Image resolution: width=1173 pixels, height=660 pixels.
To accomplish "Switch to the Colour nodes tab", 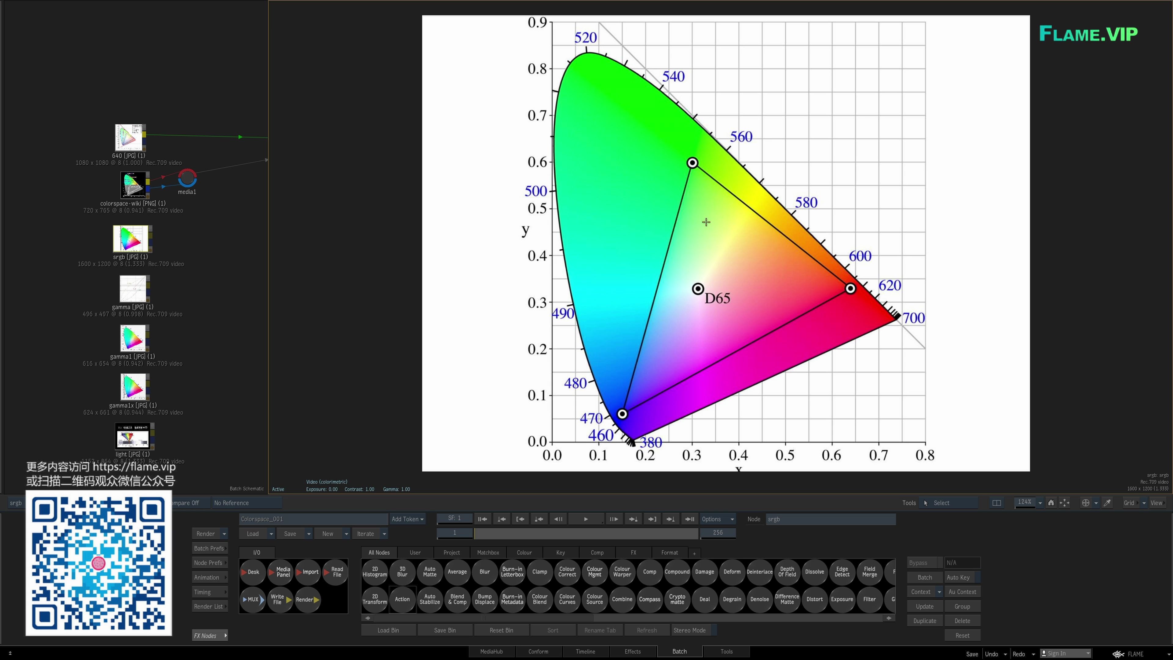I will (524, 552).
